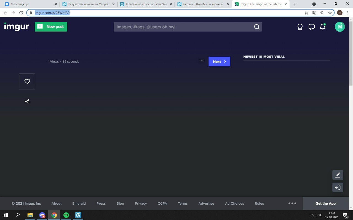353x220 pixels.
Task: Open Spotify from the Windows taskbar
Action: coord(66,215)
